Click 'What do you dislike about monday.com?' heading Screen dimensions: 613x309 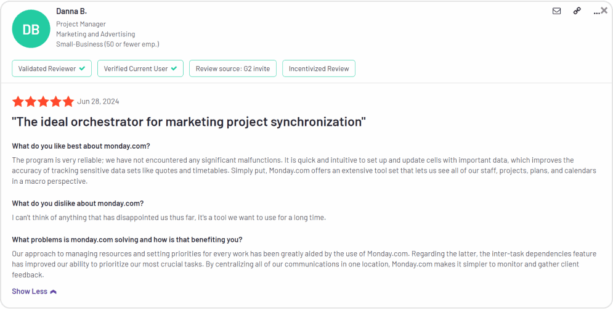pos(78,204)
